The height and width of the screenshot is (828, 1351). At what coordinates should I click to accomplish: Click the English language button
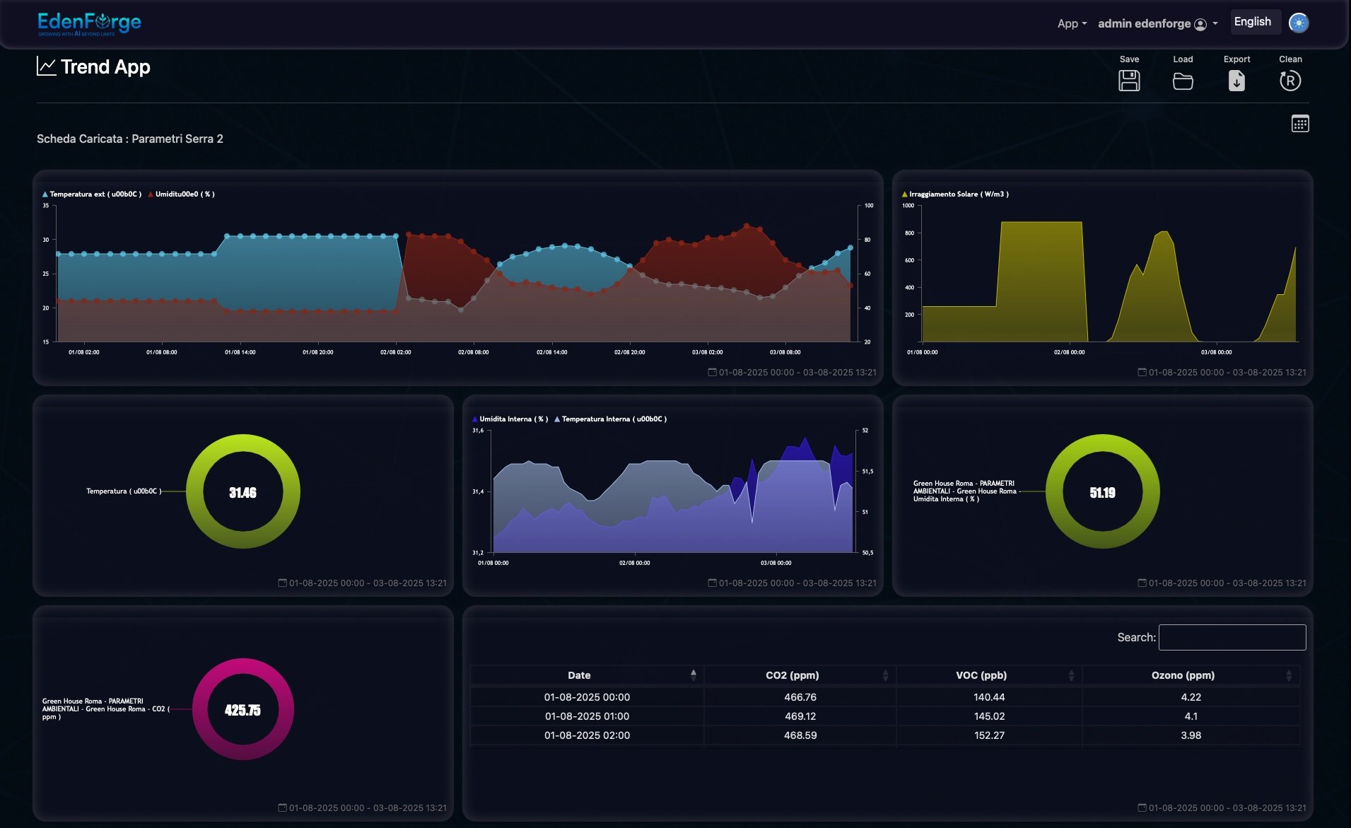1252,22
